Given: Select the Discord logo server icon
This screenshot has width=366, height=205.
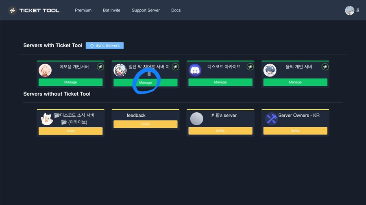Looking at the screenshot, I should [195, 70].
